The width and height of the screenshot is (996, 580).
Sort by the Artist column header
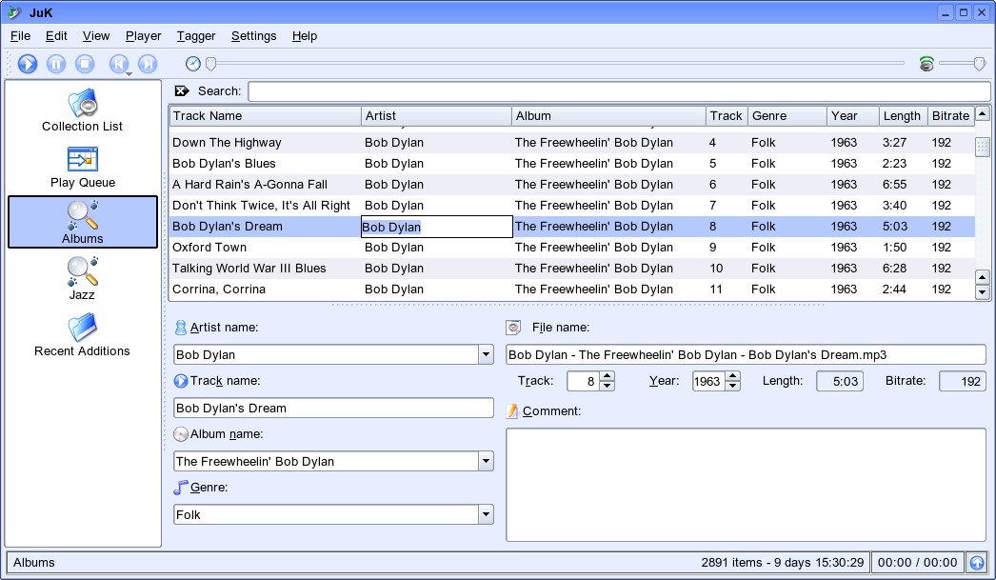pos(436,115)
